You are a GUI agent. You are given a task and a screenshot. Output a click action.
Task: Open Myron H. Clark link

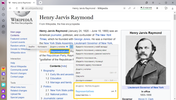(x=146, y=99)
